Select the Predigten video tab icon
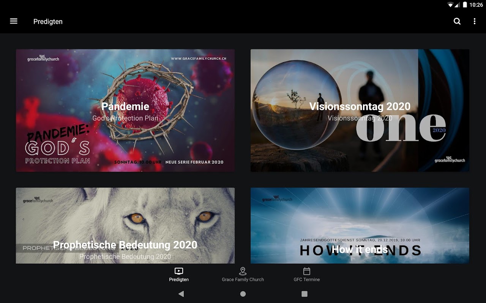Image resolution: width=486 pixels, height=303 pixels. point(179,271)
